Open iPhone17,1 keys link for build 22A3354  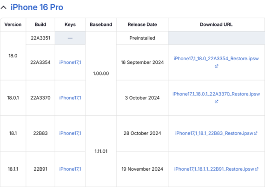coord(70,62)
